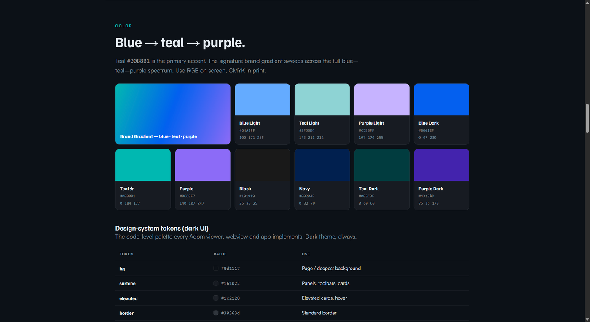Click the #00B8B1 code in the intro paragraph
This screenshot has width=590, height=322.
[138, 61]
